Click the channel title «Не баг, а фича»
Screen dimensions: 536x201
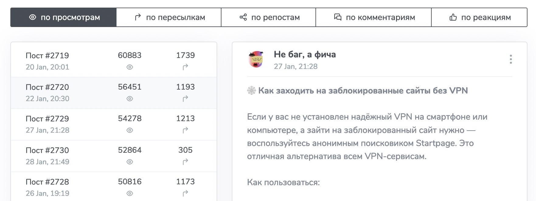tap(305, 54)
